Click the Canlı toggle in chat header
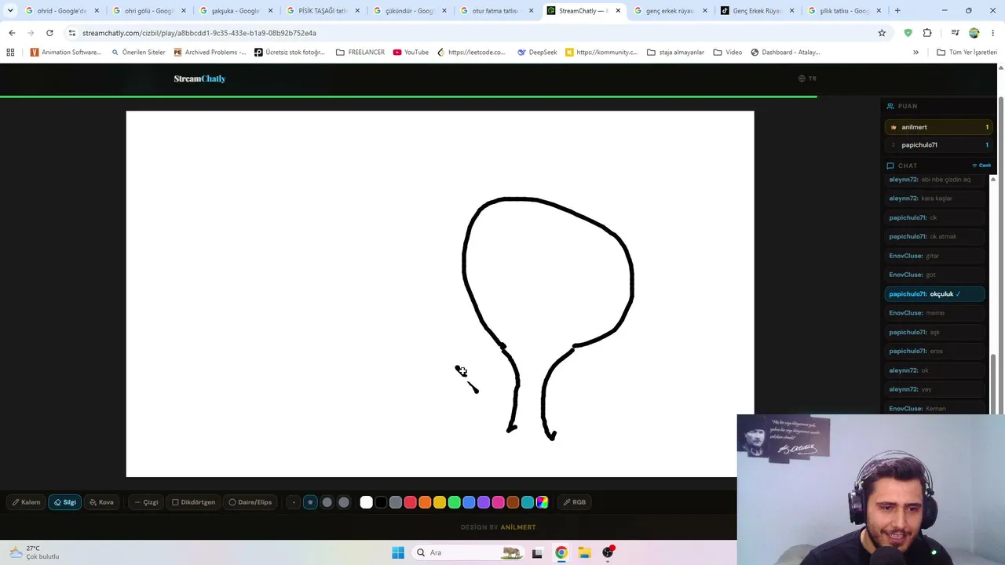The width and height of the screenshot is (1005, 565). tap(981, 166)
